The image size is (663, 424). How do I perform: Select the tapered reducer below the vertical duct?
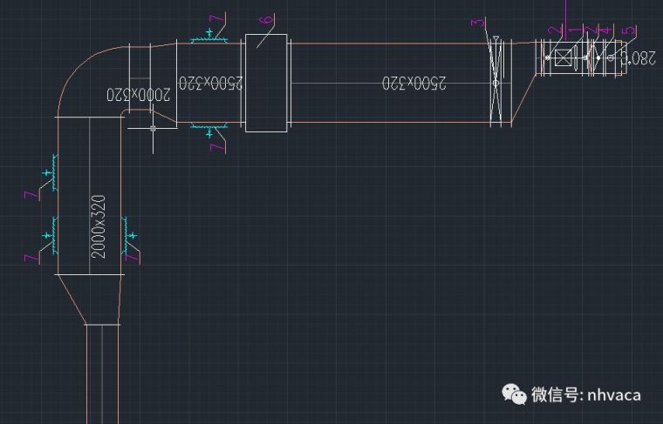point(89,299)
